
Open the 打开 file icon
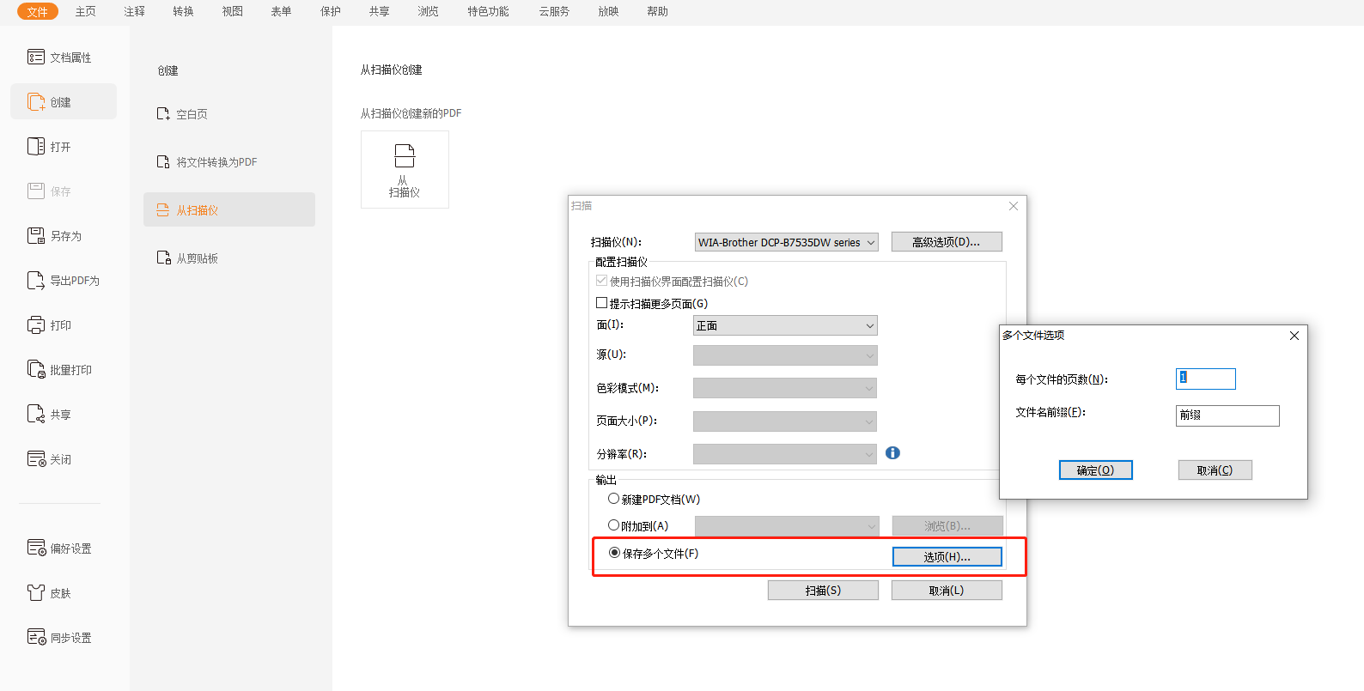[35, 147]
